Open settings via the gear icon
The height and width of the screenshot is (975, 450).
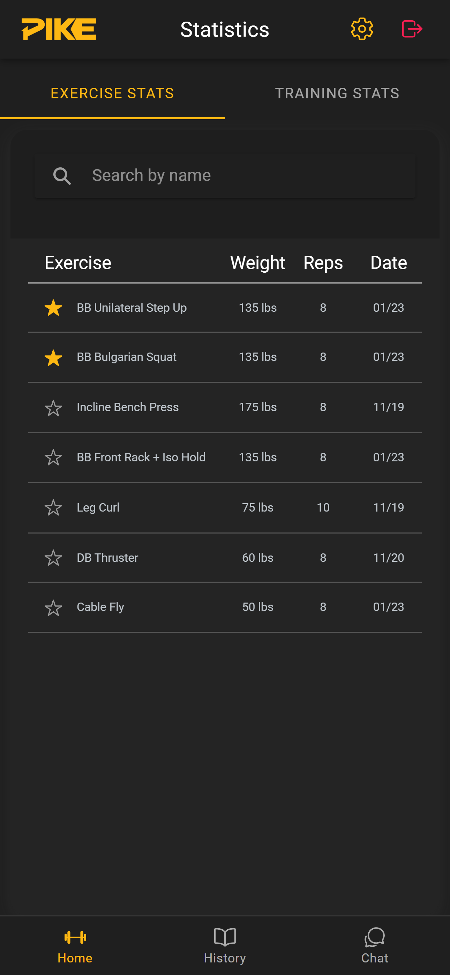[x=362, y=29]
